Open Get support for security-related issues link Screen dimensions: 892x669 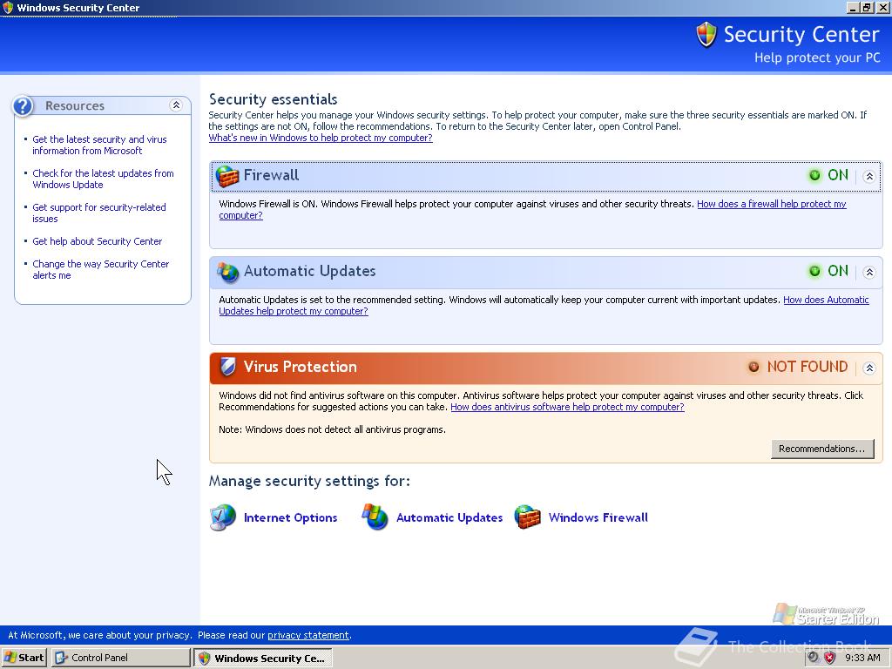[99, 213]
